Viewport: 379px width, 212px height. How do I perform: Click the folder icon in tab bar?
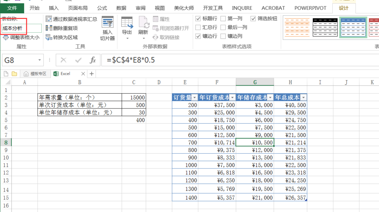pyautogui.click(x=14, y=74)
